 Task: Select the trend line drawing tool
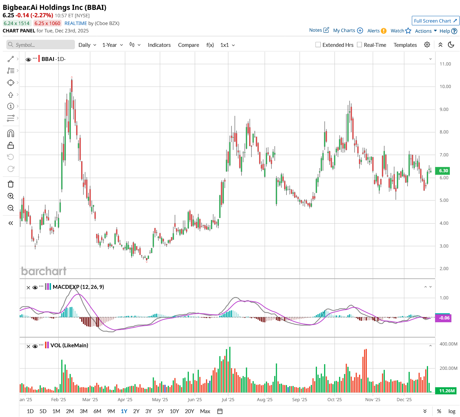[x=11, y=59]
